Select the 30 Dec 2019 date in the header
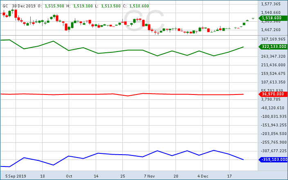Screen dimensions: 288x180 24,6
